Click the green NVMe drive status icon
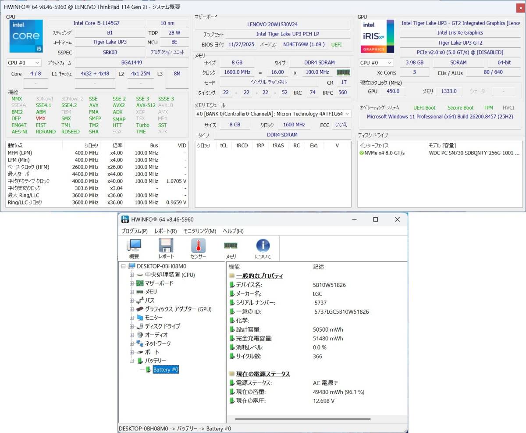Screen dimensions: 526x433 [362, 153]
